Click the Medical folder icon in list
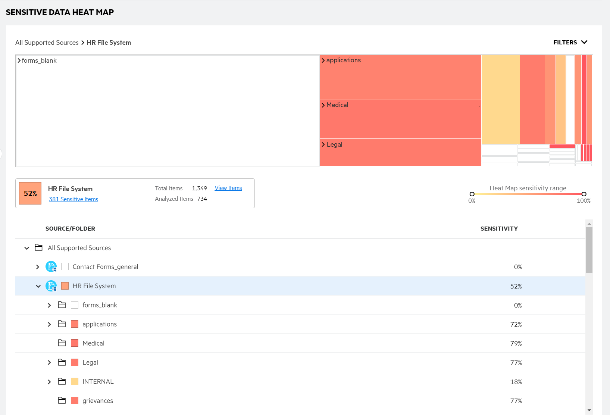 pos(62,343)
